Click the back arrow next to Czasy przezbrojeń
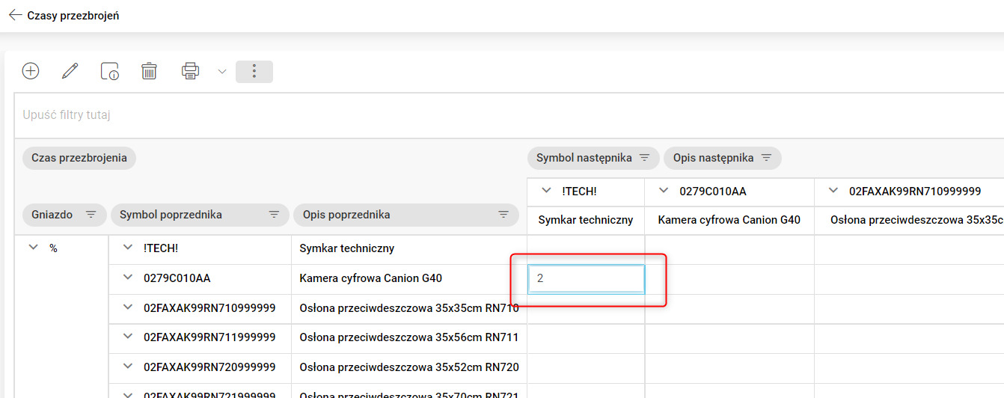 pos(15,15)
